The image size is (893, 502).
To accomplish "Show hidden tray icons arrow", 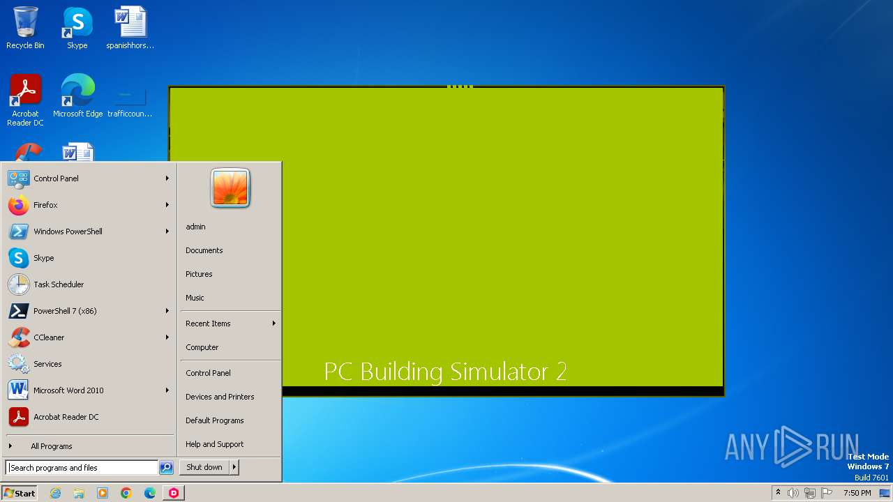I will click(778, 493).
